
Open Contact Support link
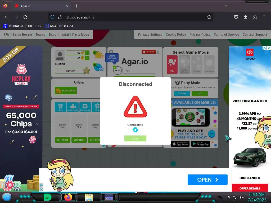(x=255, y=35)
